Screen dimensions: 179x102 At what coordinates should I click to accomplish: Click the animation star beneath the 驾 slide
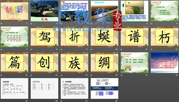(31, 49)
